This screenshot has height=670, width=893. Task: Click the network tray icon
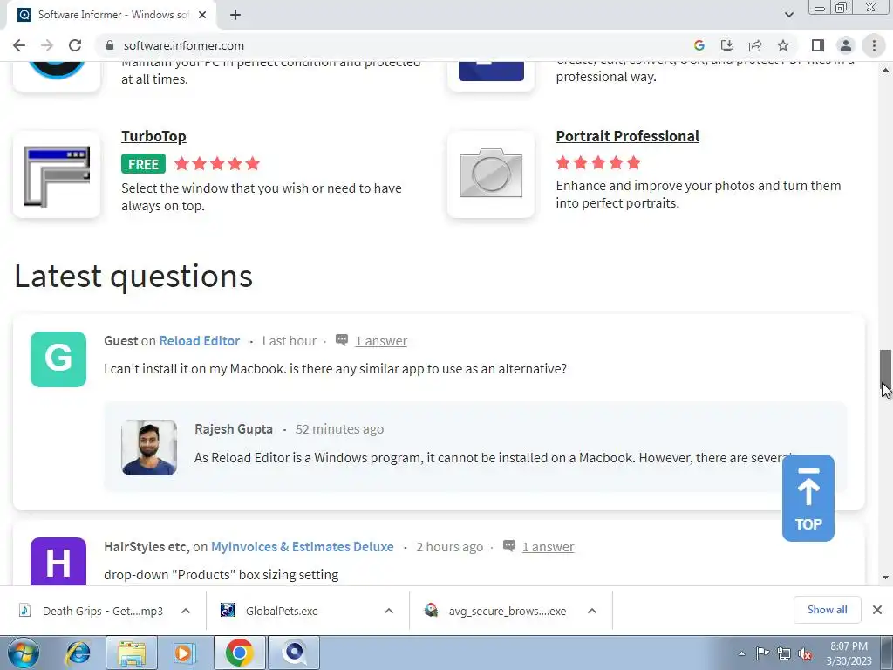(784, 653)
